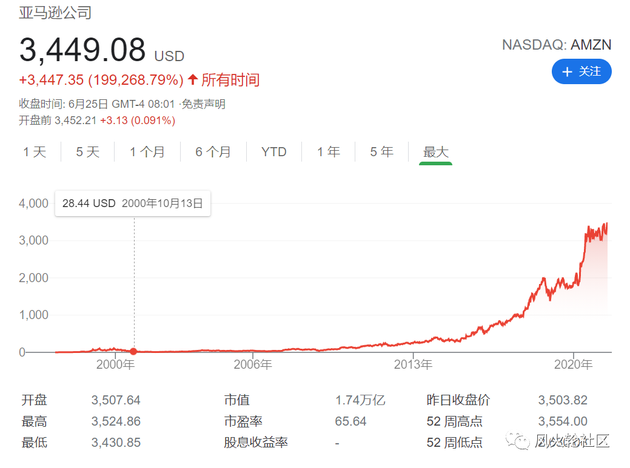
Task: Click the 2006年 axis label
Action: coord(253,364)
